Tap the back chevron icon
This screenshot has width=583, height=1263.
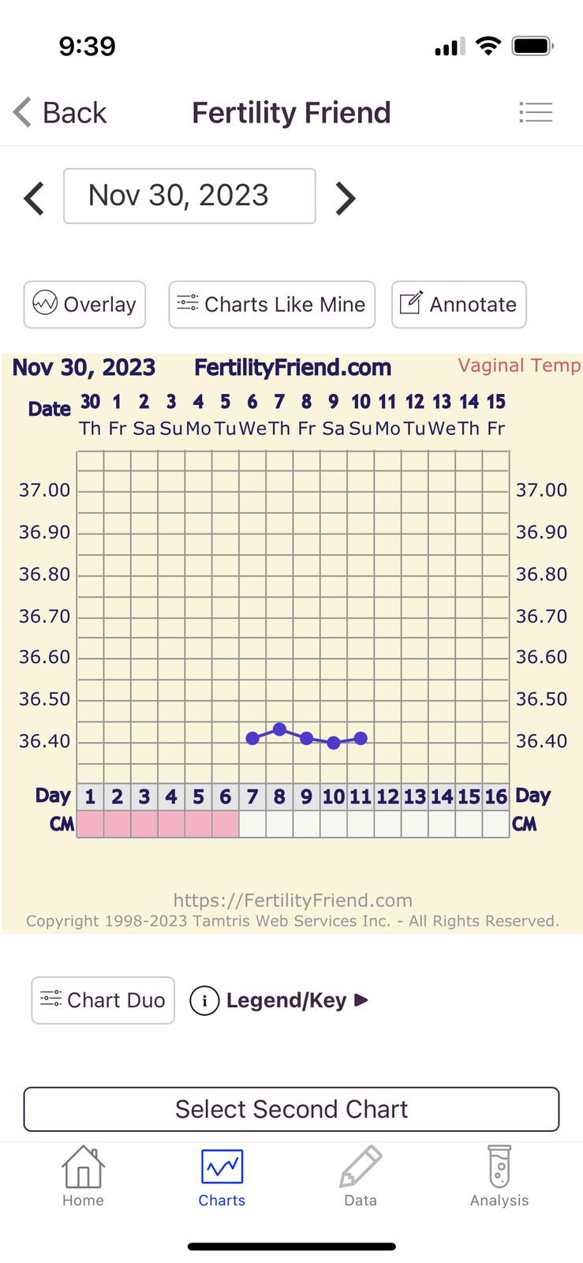23,112
